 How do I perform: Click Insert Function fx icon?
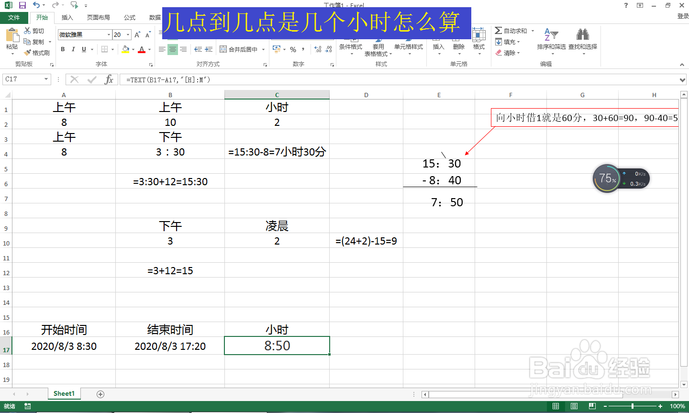tap(109, 79)
